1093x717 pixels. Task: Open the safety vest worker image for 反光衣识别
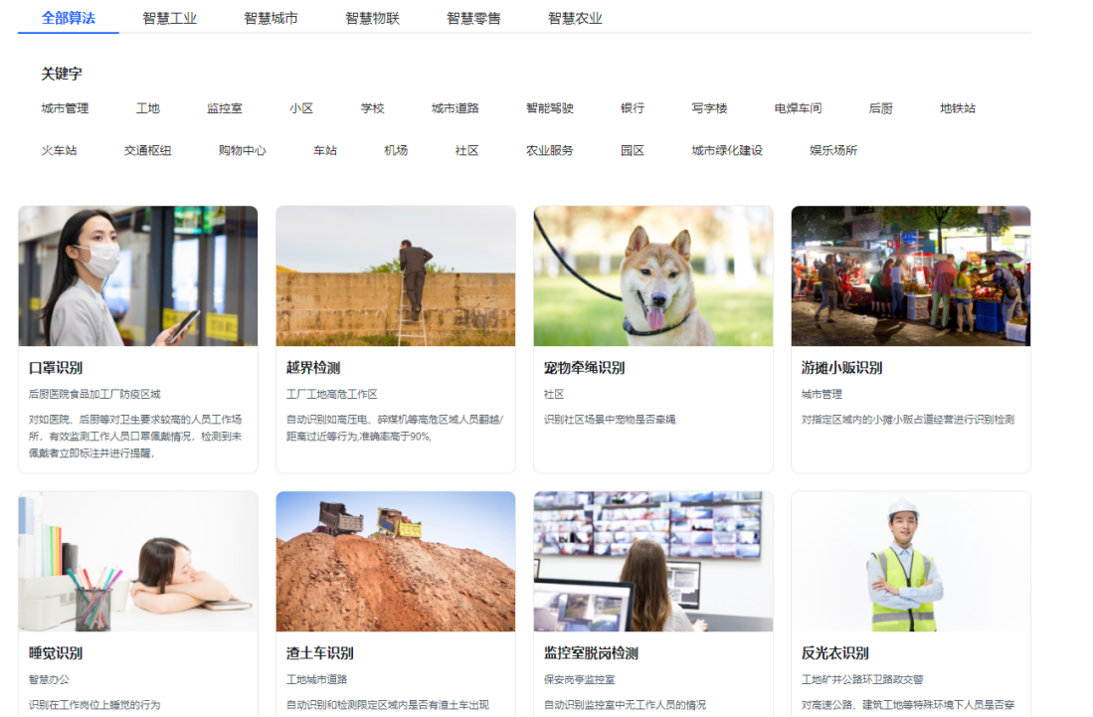[x=911, y=562]
